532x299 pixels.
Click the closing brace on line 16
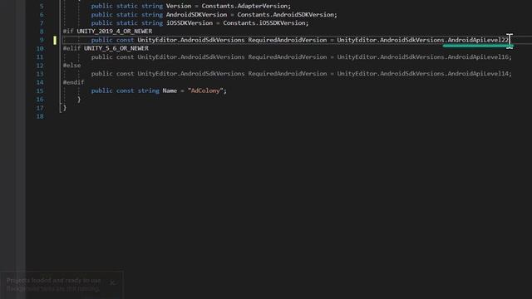tap(79, 100)
